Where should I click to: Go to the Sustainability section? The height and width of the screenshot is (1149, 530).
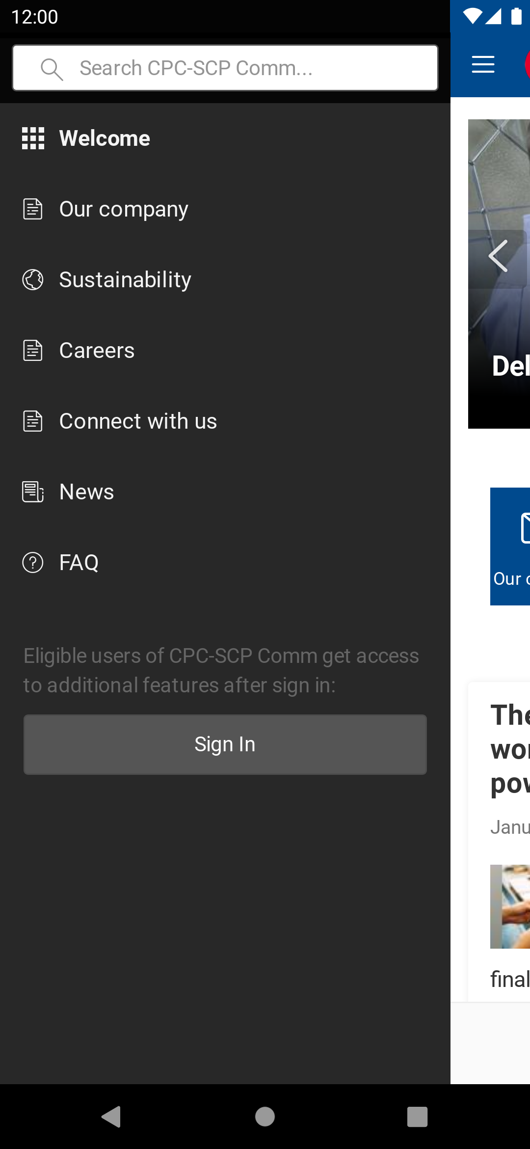225,280
